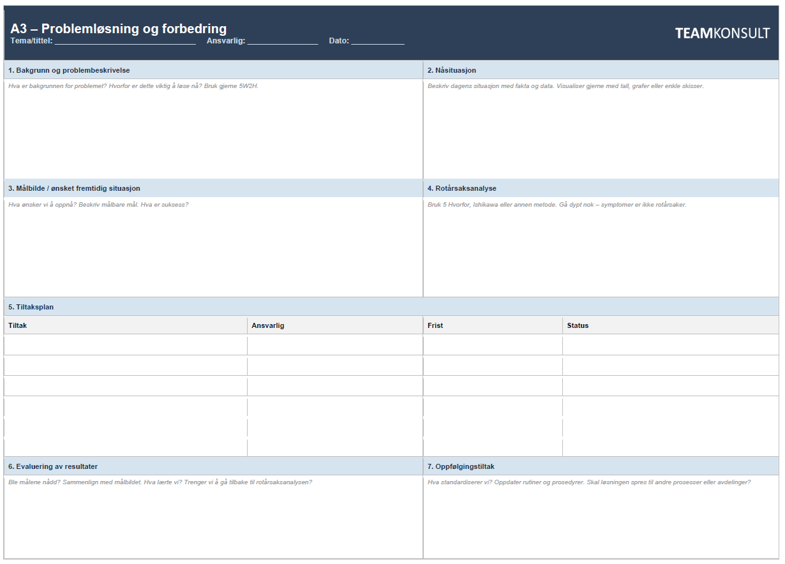Click the Tema/tittel blank line
Viewport: 785px width, 564px height.
pyautogui.click(x=125, y=41)
